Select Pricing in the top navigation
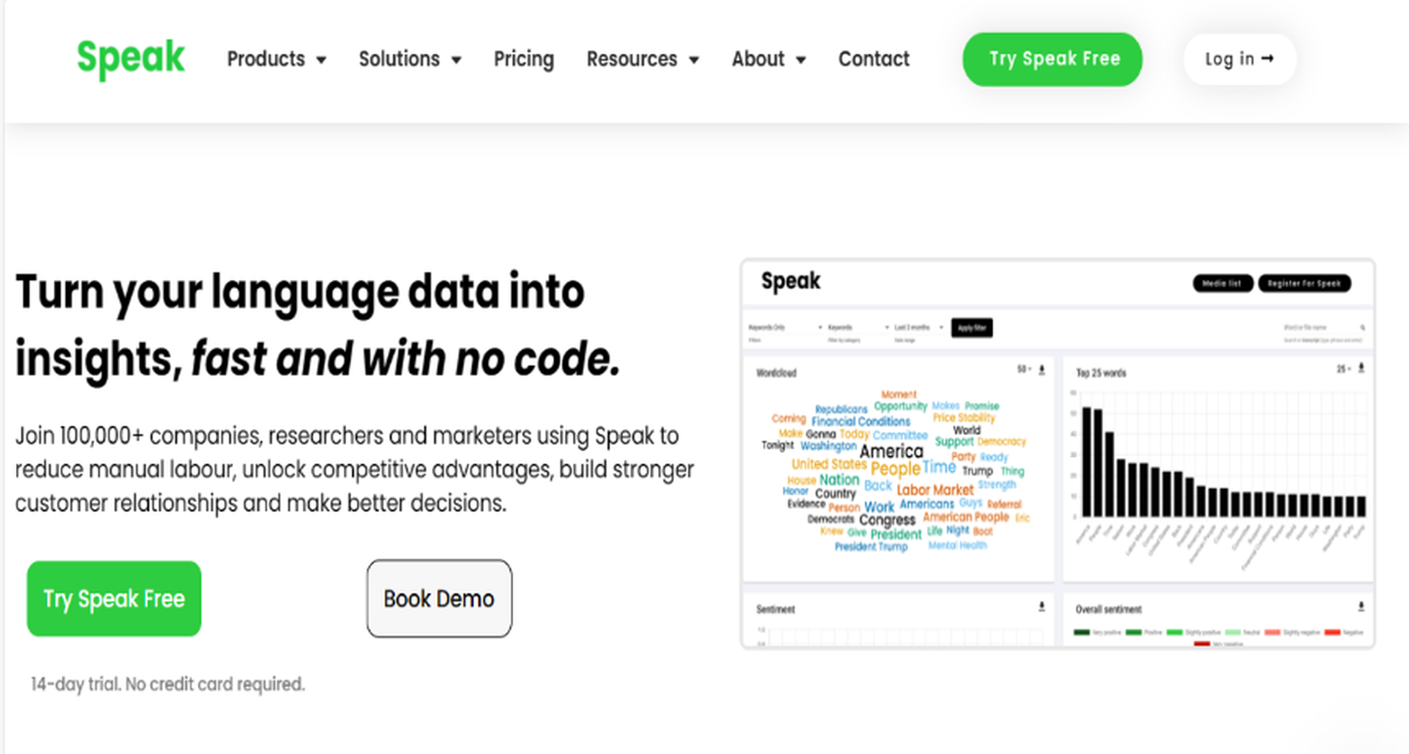The height and width of the screenshot is (754, 1409). point(523,59)
